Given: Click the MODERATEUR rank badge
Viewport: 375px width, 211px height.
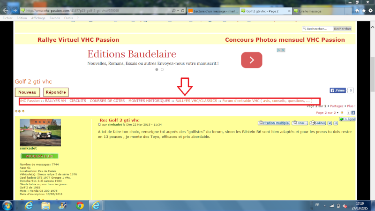Looking at the screenshot, I should 39,156.
